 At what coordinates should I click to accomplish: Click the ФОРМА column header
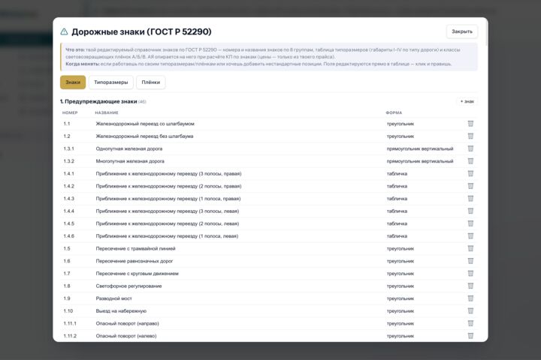coord(394,112)
